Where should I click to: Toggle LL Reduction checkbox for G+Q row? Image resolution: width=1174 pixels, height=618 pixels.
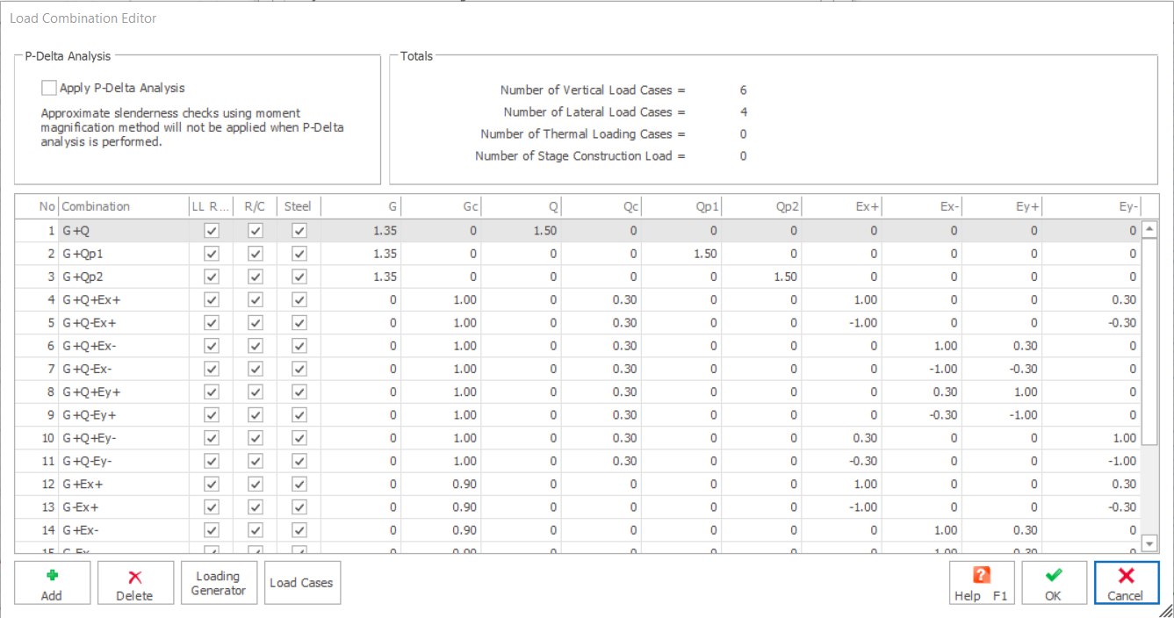coord(211,231)
